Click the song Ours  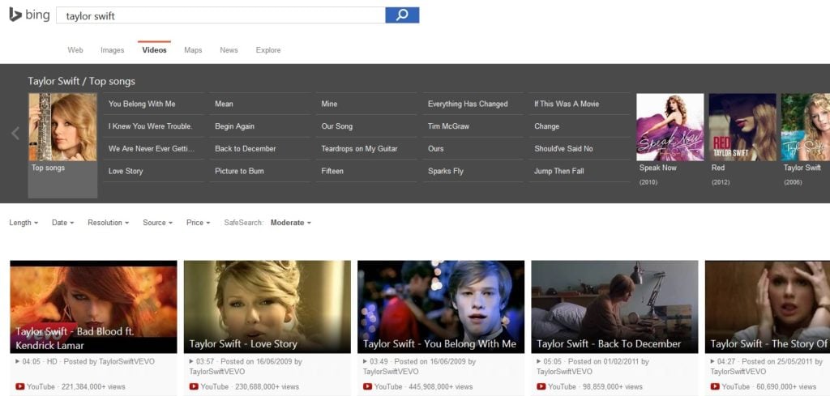click(435, 148)
